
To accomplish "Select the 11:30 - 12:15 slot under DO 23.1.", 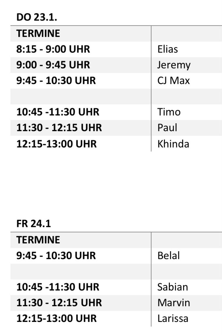I will (59, 128).
